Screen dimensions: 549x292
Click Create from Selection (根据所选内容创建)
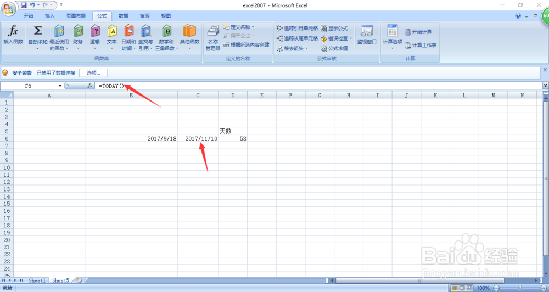[x=246, y=45]
